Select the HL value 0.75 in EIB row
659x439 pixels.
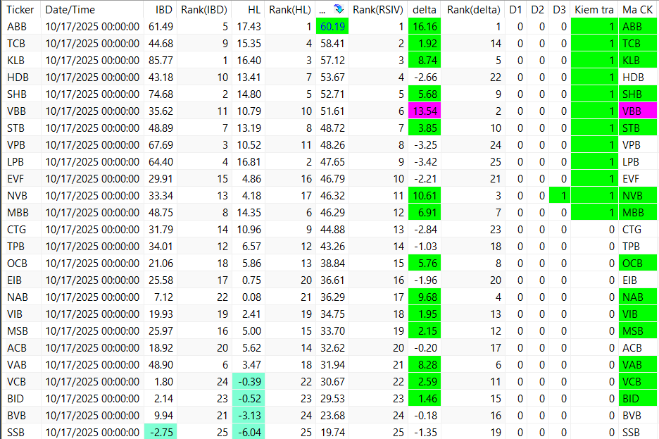[251, 280]
